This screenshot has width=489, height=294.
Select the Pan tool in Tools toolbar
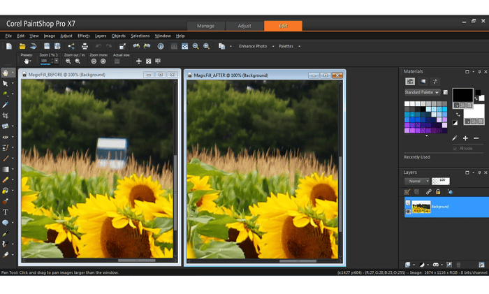point(6,73)
